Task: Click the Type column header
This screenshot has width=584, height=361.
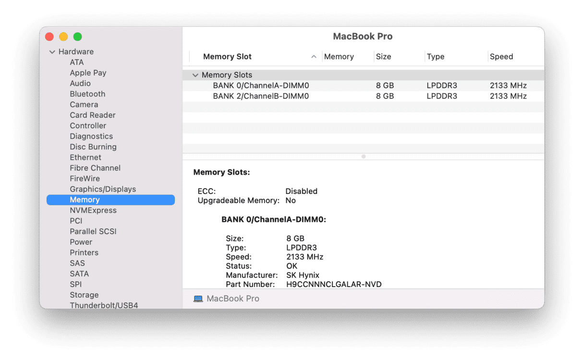Action: click(436, 57)
